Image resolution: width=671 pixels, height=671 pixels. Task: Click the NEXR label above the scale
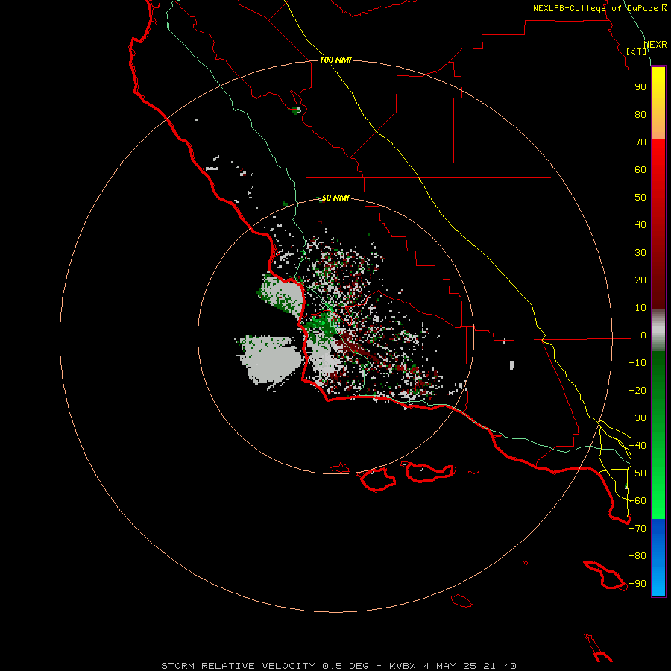(655, 45)
